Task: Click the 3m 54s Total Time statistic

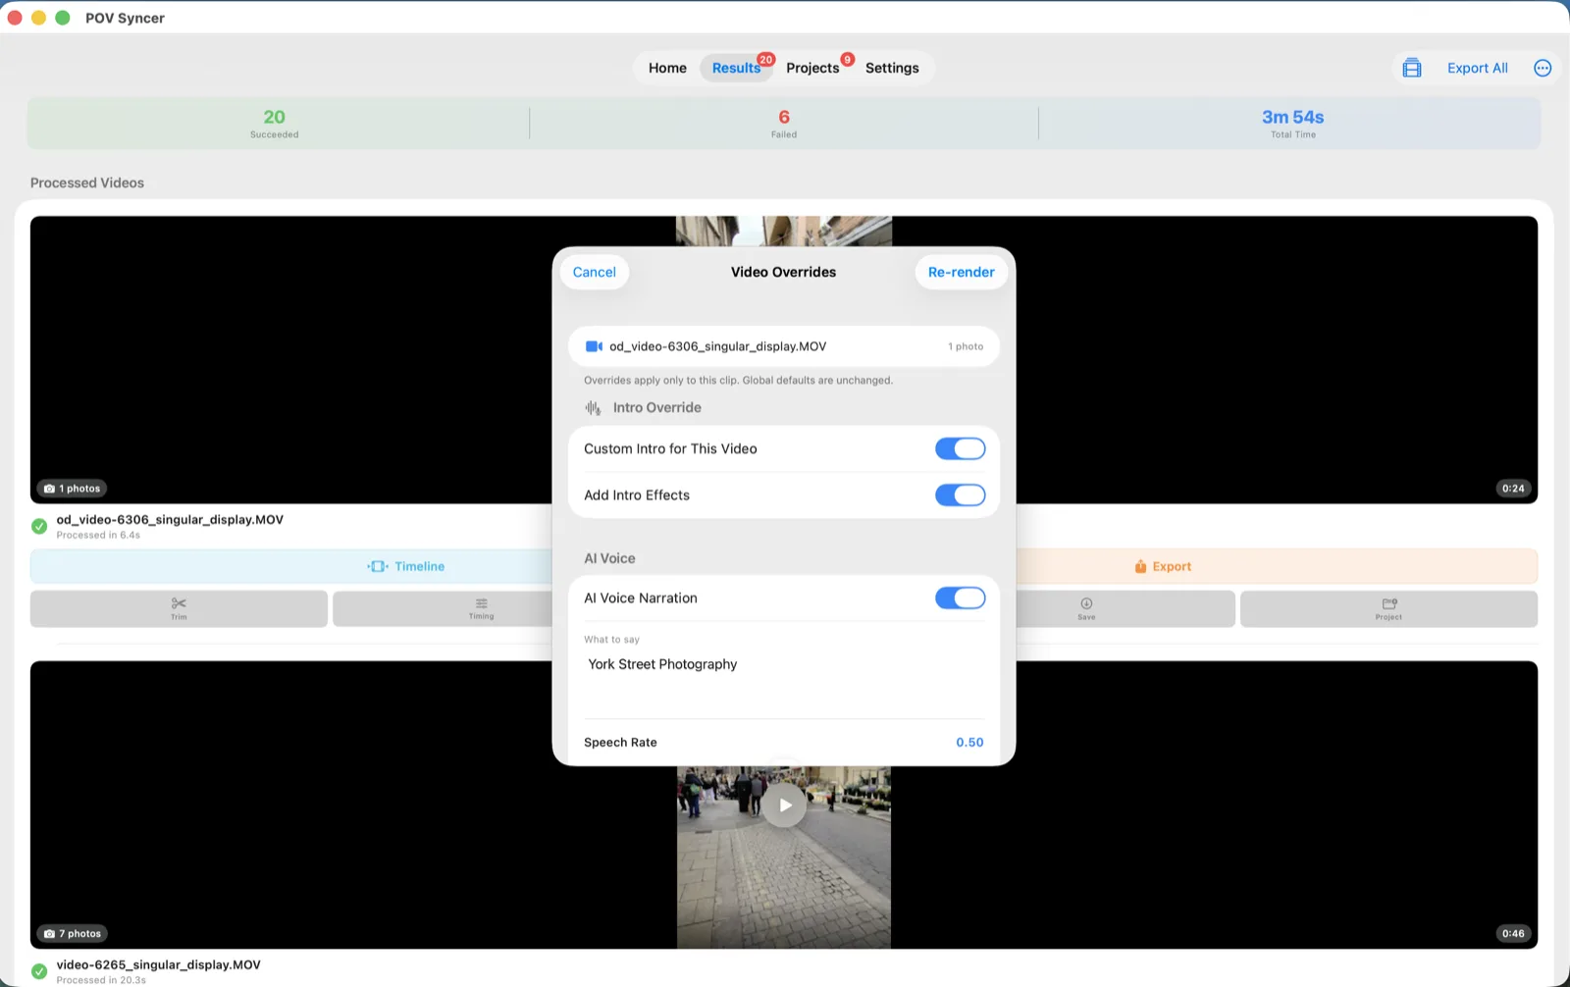Action: pyautogui.click(x=1292, y=123)
